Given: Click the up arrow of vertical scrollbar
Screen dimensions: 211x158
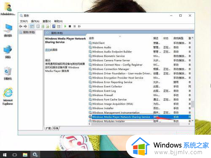Looking at the screenshot, I should tap(192, 38).
